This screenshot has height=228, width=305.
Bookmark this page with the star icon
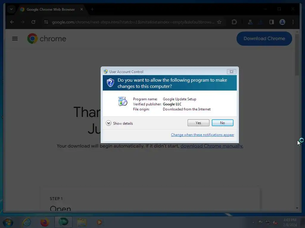pos(220,22)
